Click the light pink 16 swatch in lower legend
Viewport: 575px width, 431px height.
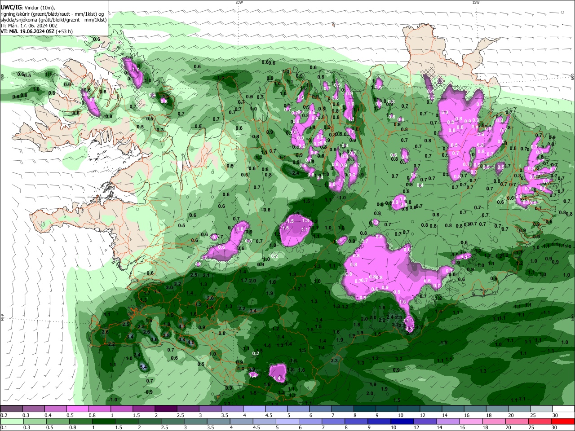tap(471, 422)
